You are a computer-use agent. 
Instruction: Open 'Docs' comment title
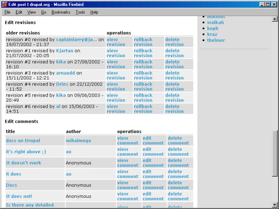(12, 185)
